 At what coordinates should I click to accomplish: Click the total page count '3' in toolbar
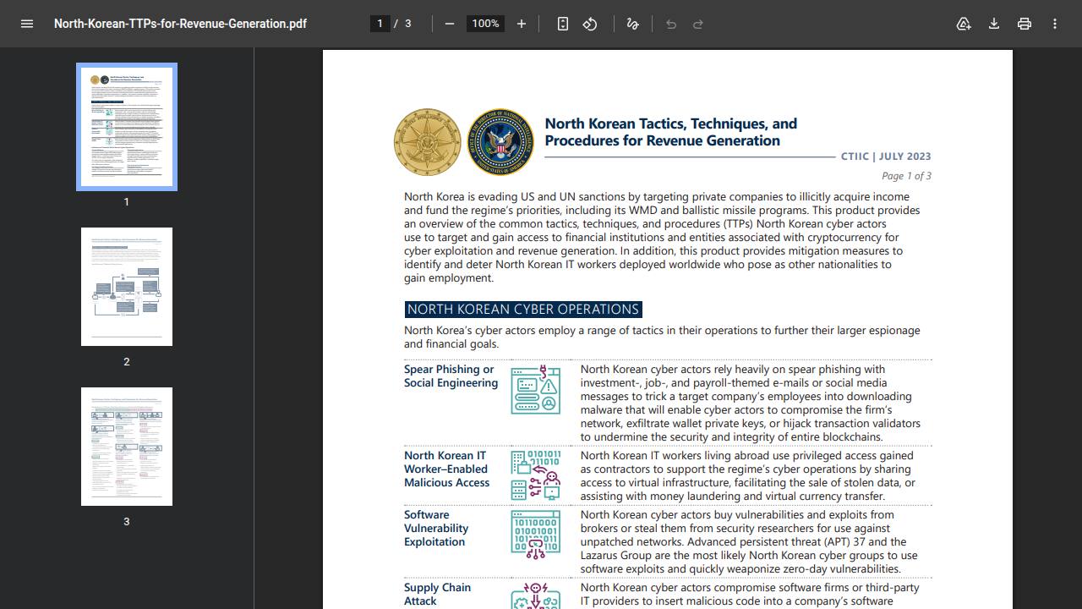[x=408, y=24]
